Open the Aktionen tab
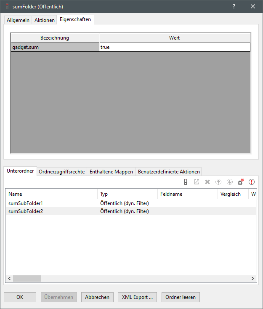263x309 pixels. pyautogui.click(x=45, y=20)
